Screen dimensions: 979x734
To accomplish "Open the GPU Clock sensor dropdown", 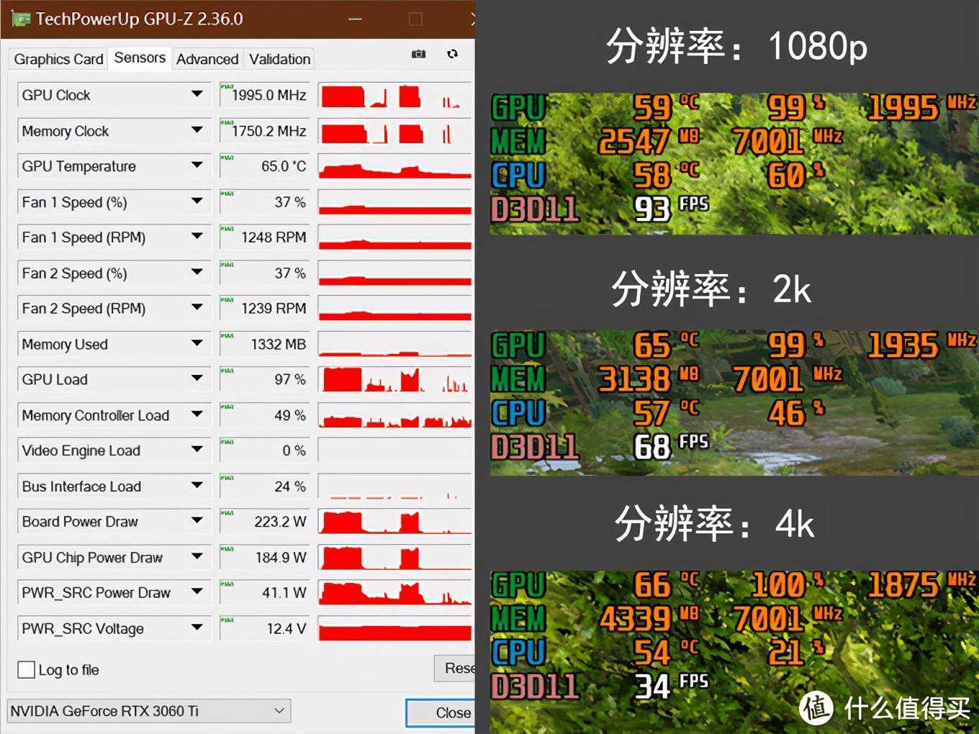I will pyautogui.click(x=197, y=94).
